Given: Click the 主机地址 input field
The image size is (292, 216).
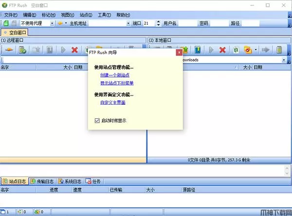Looking at the screenshot, I should (108, 23).
